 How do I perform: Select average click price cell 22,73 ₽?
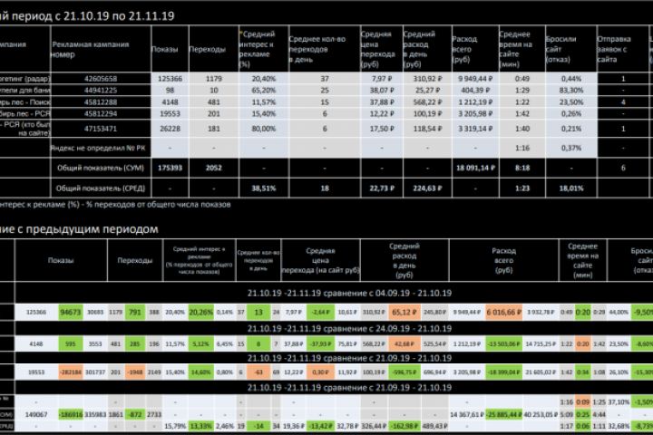click(x=382, y=188)
